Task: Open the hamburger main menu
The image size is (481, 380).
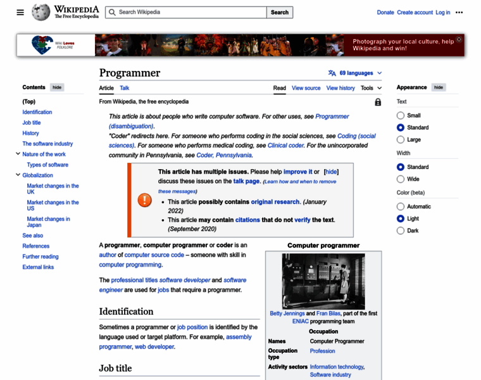Action: [x=20, y=12]
